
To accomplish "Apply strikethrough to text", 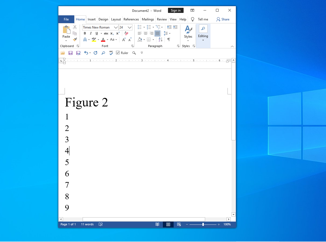I will point(106,33).
